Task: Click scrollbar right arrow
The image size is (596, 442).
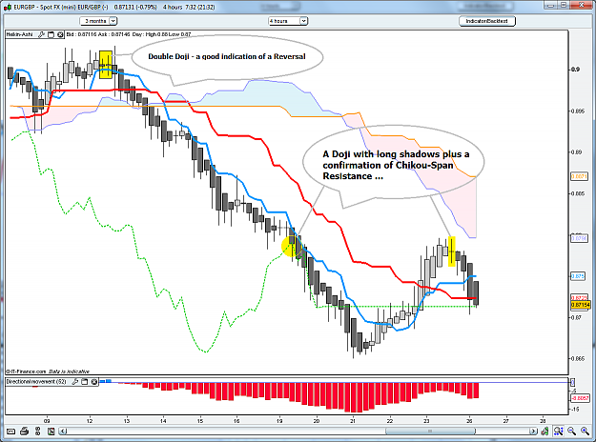Action: pyautogui.click(x=533, y=432)
